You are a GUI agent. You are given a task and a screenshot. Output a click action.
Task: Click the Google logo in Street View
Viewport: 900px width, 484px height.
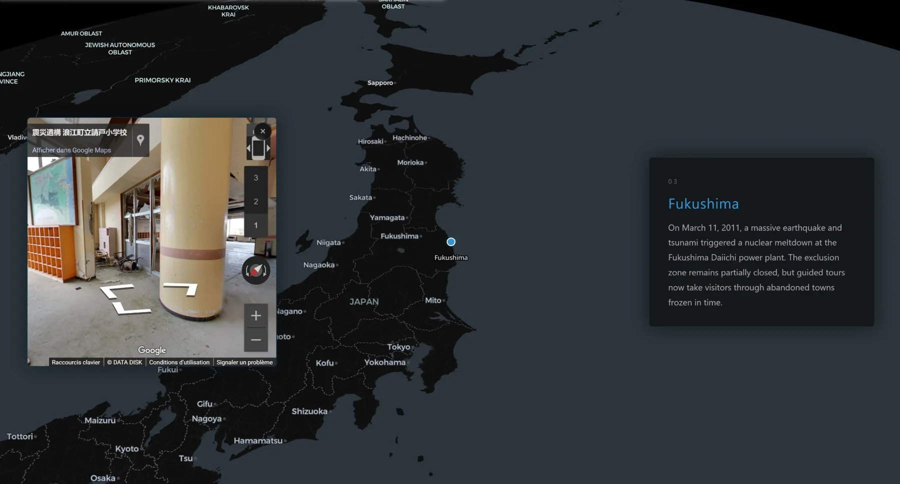pos(152,350)
